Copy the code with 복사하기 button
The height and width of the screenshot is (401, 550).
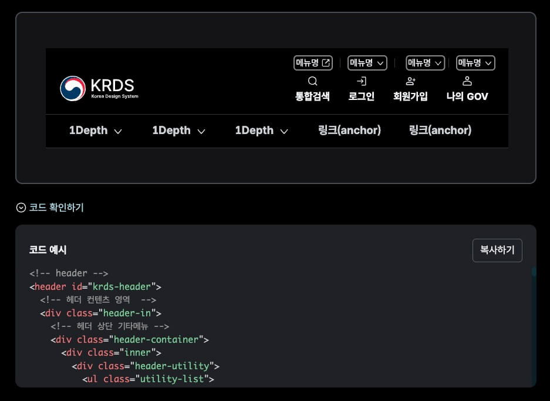497,250
